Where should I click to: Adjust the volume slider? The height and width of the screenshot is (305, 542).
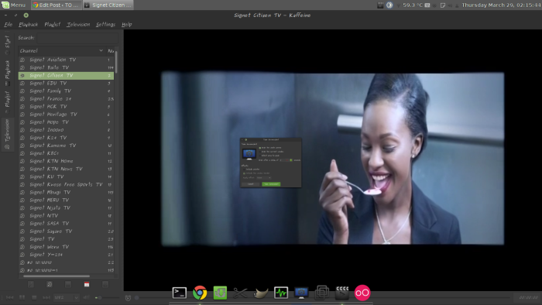107,298
